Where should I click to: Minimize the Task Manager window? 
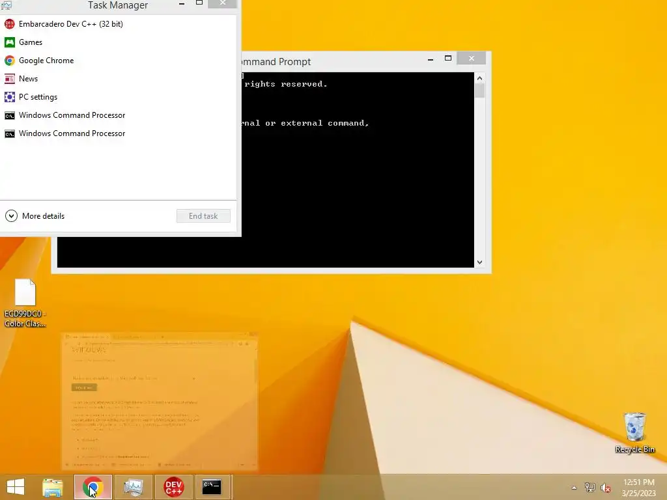(x=182, y=3)
